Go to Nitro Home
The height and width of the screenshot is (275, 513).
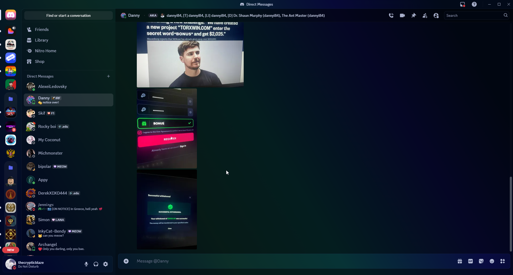[68, 51]
